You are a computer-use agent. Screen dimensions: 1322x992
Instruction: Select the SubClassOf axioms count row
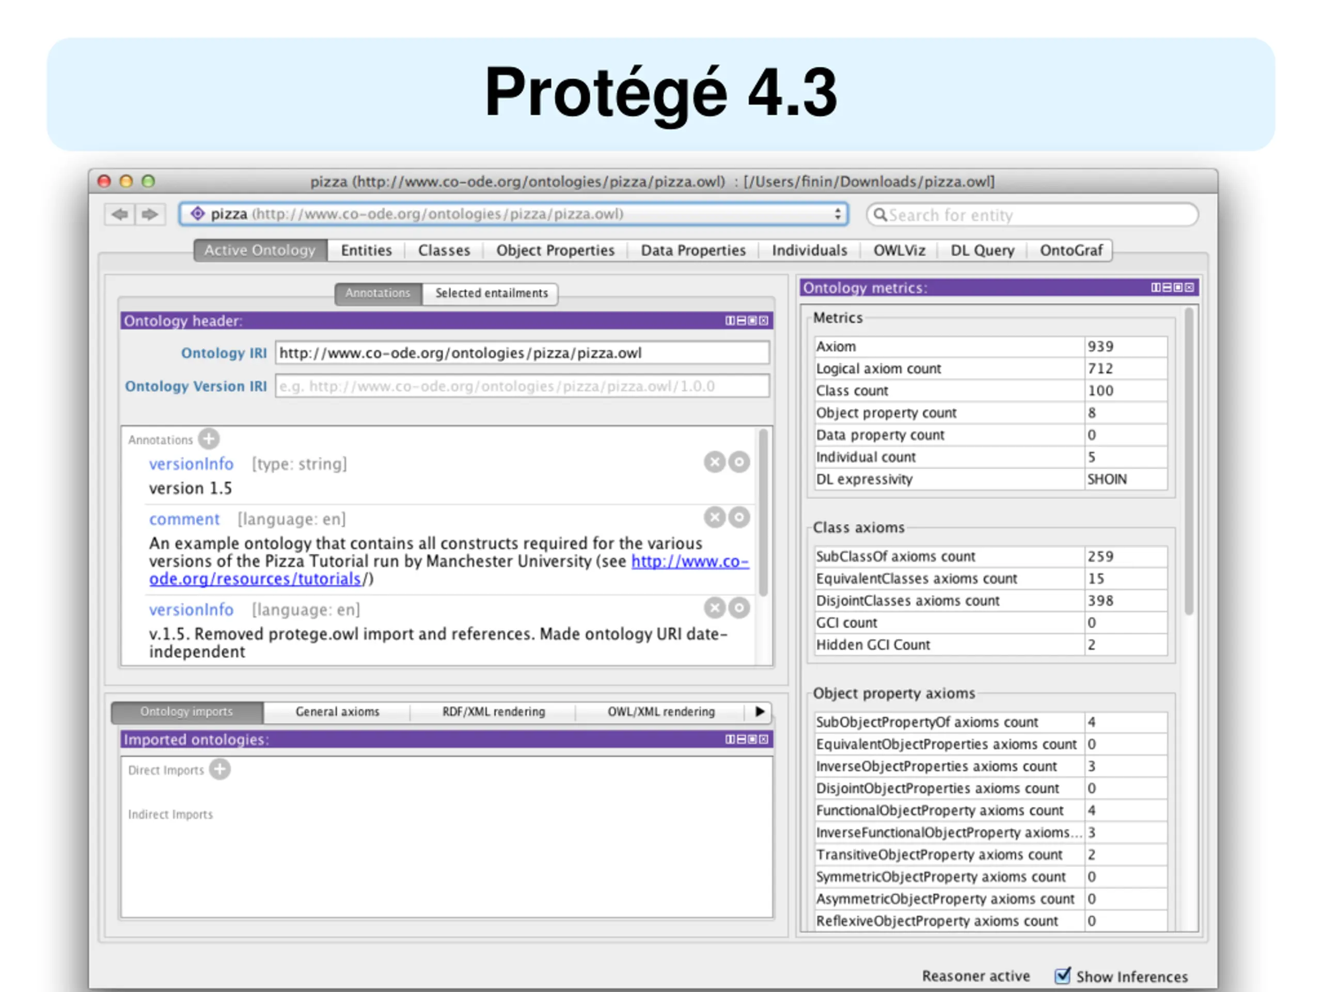991,556
